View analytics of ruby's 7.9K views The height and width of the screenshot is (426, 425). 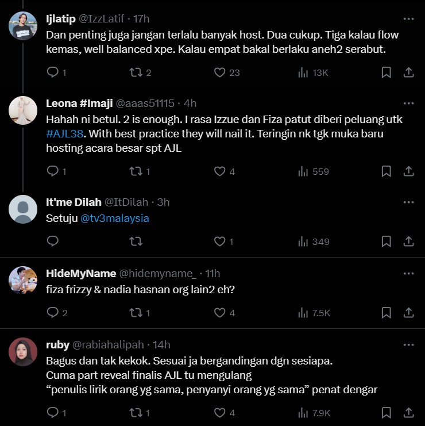313,412
